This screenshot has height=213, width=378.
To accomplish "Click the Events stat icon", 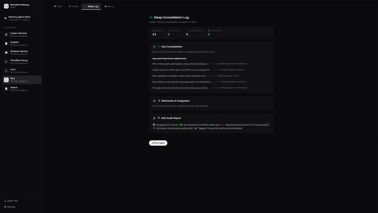I will pos(153,30).
